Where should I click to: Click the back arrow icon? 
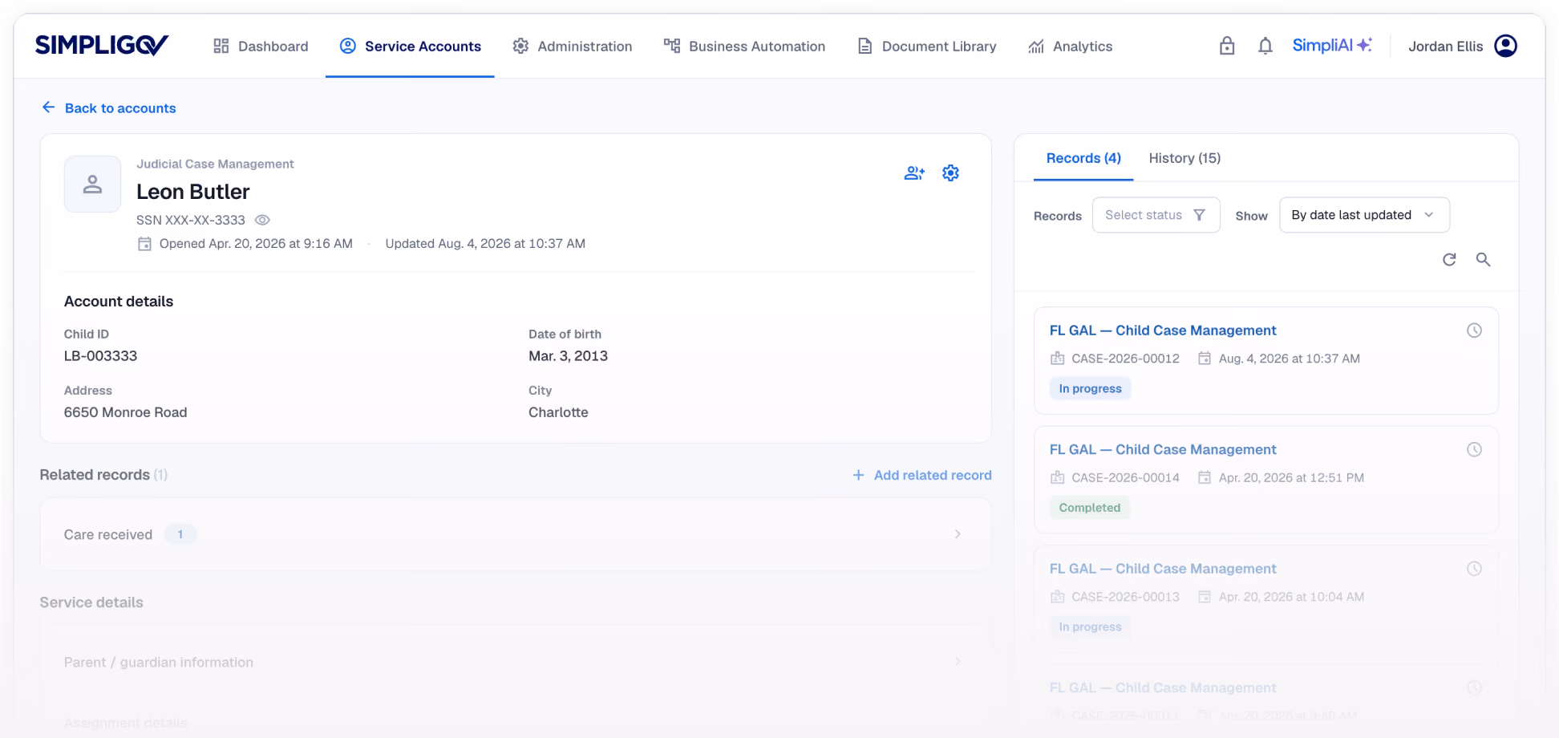pos(49,107)
